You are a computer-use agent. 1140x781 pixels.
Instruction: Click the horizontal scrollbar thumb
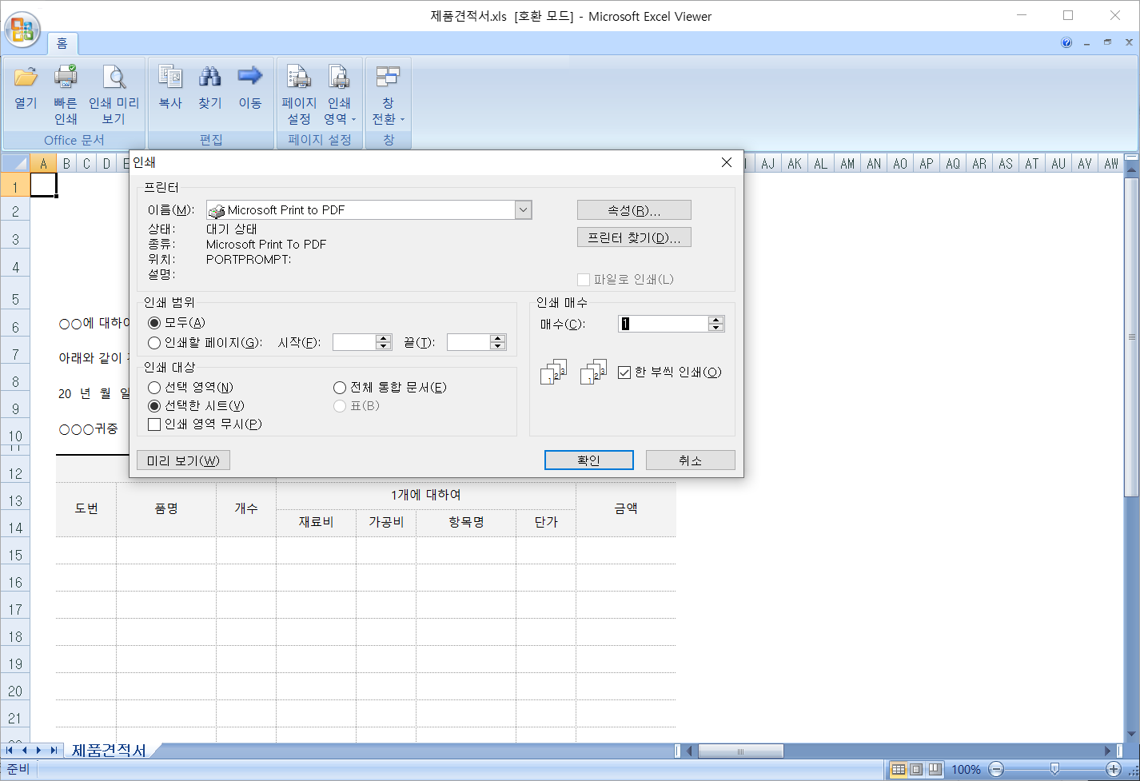740,751
